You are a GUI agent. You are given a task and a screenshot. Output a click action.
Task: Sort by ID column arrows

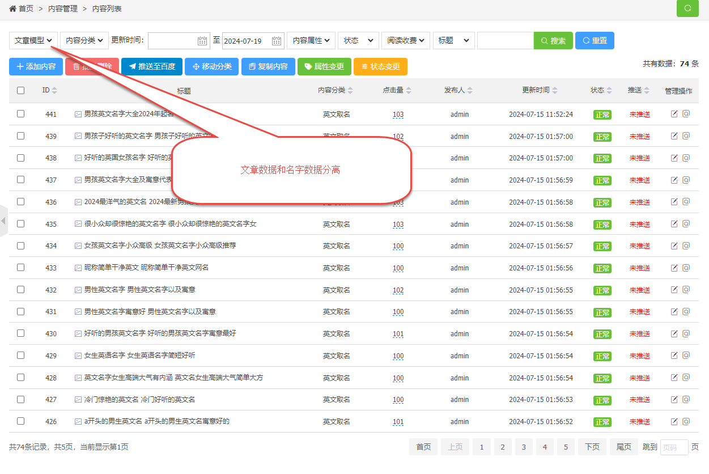tap(54, 91)
